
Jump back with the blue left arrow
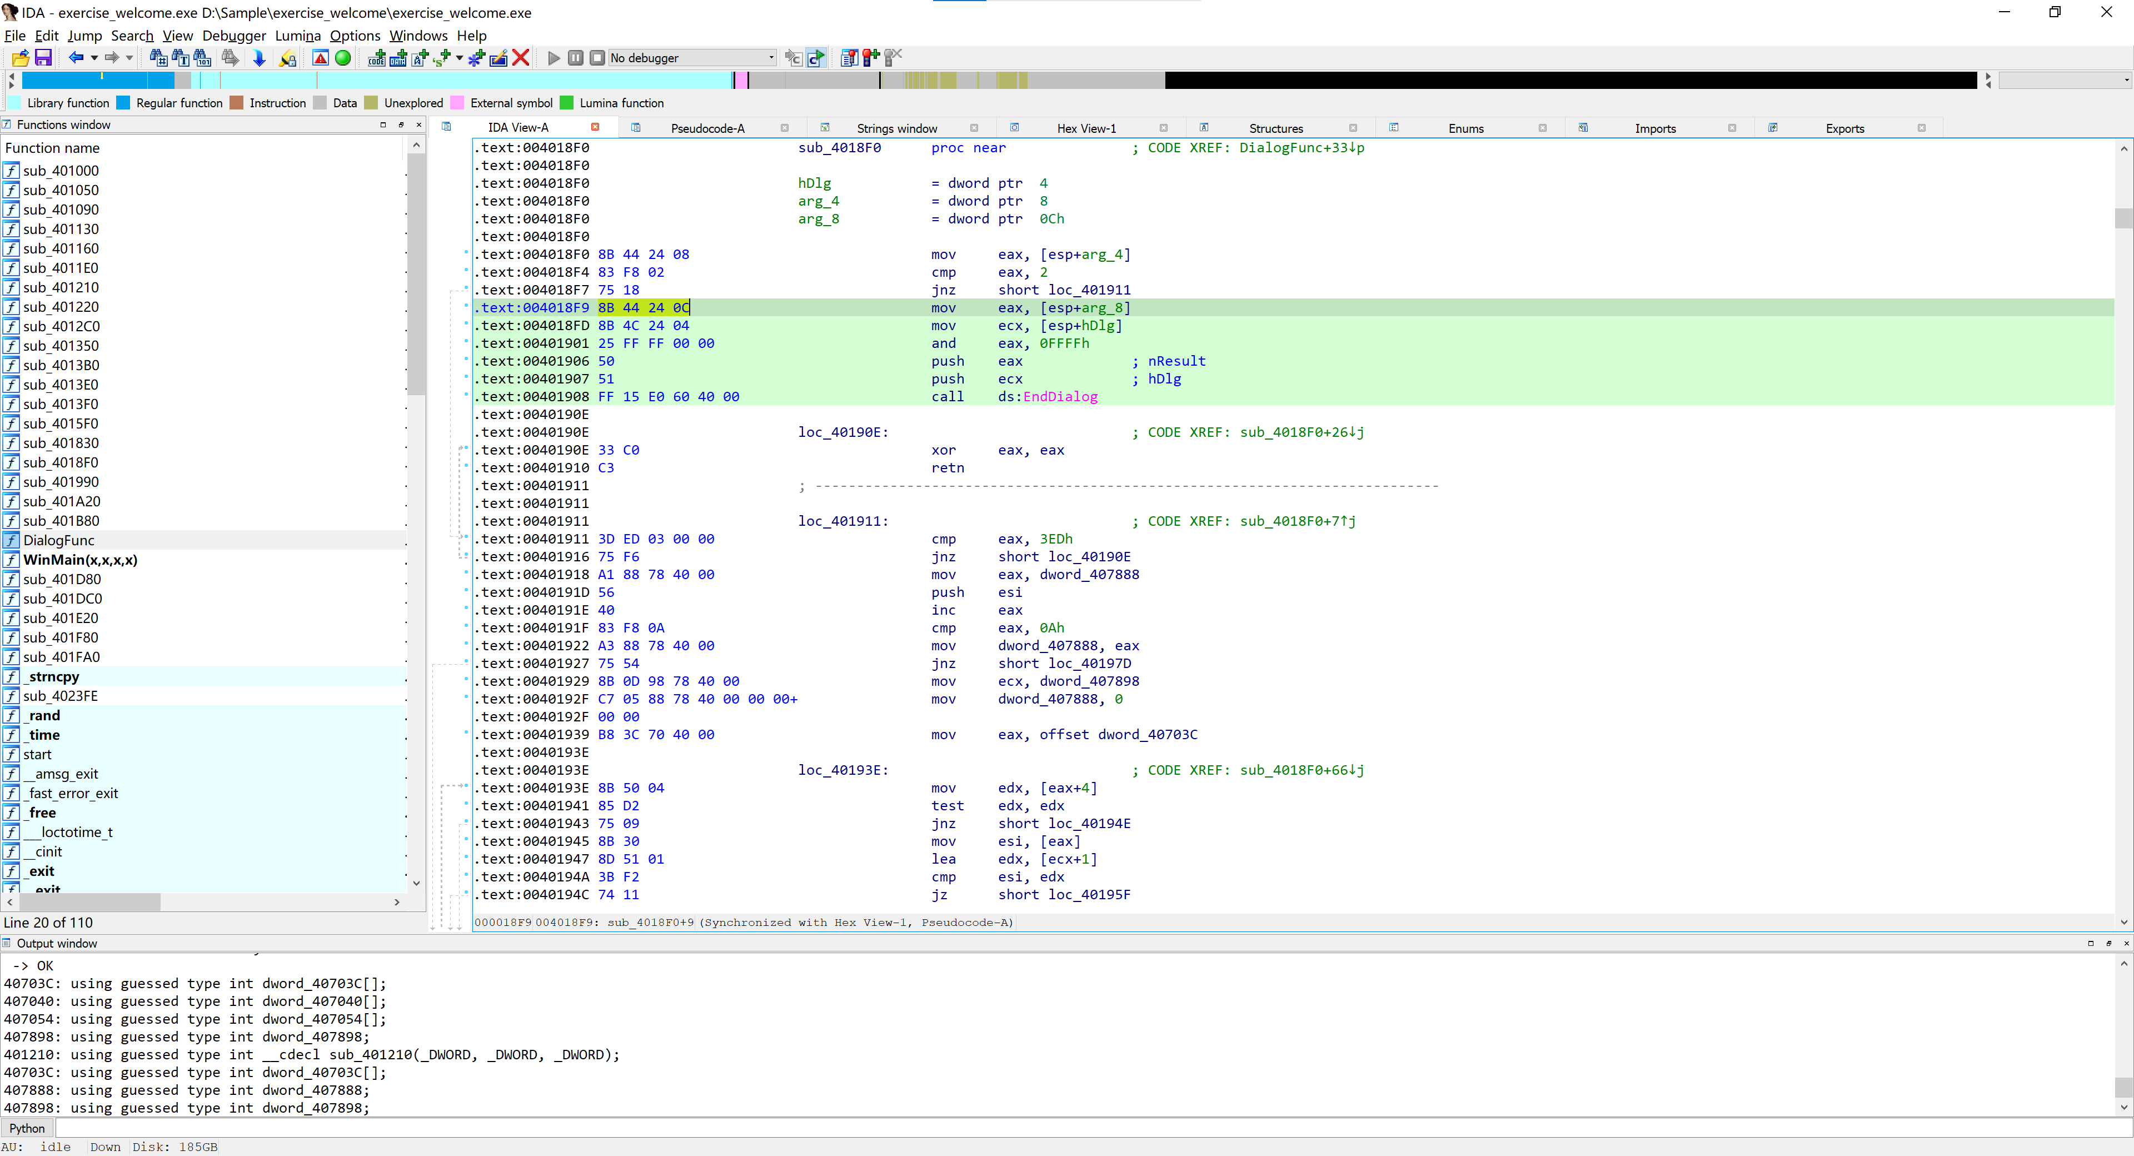pos(76,58)
